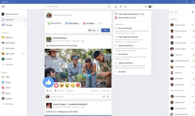Open chat with Terry Yan
Image resolution: width=195 pixels, height=116 pixels.
[182, 55]
